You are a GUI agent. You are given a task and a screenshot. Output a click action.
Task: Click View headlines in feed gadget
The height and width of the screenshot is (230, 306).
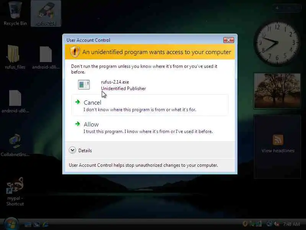pyautogui.click(x=278, y=151)
